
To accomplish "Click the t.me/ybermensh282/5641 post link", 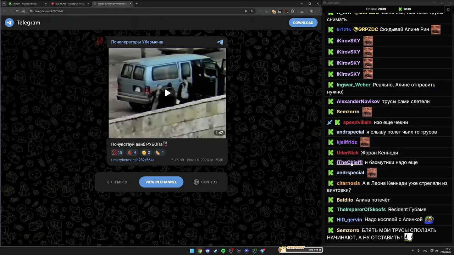I will (133, 160).
